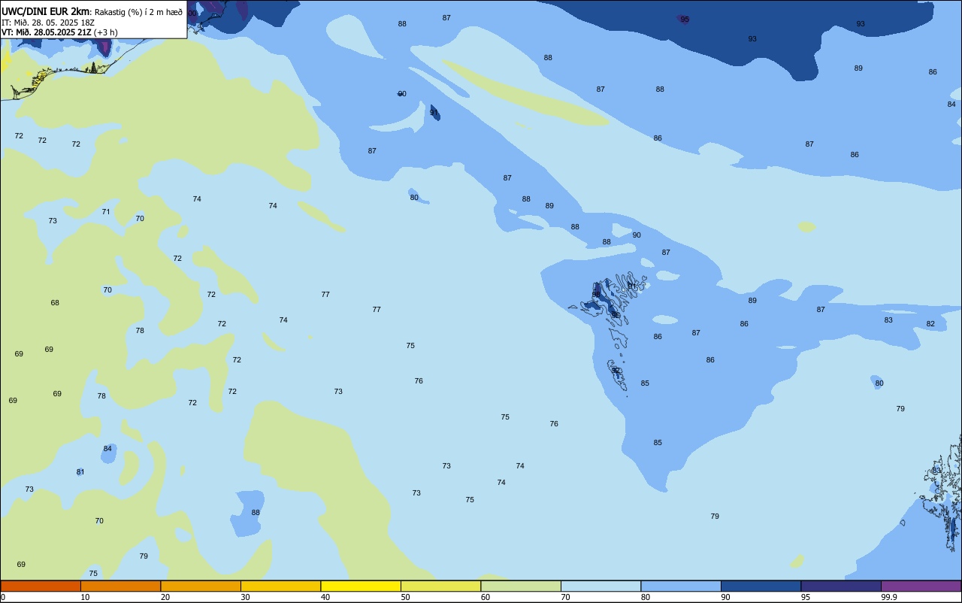Screen dimensions: 962x603
Task: Pick the 50–60 pale yellow legend swatch
Action: coord(440,586)
